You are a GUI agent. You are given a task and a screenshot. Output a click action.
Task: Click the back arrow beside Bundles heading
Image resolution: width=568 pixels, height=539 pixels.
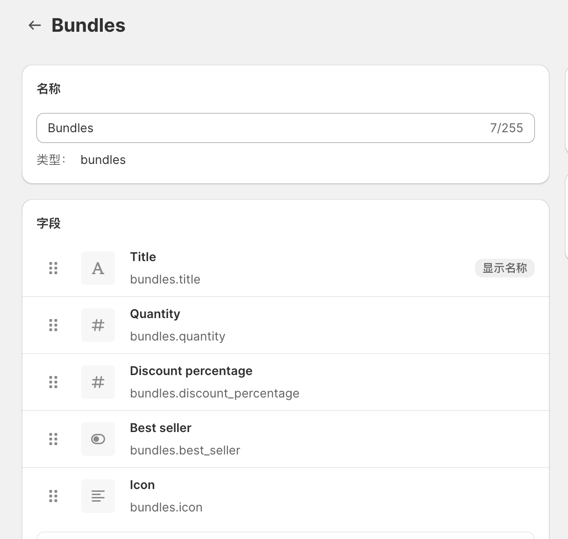pos(35,25)
